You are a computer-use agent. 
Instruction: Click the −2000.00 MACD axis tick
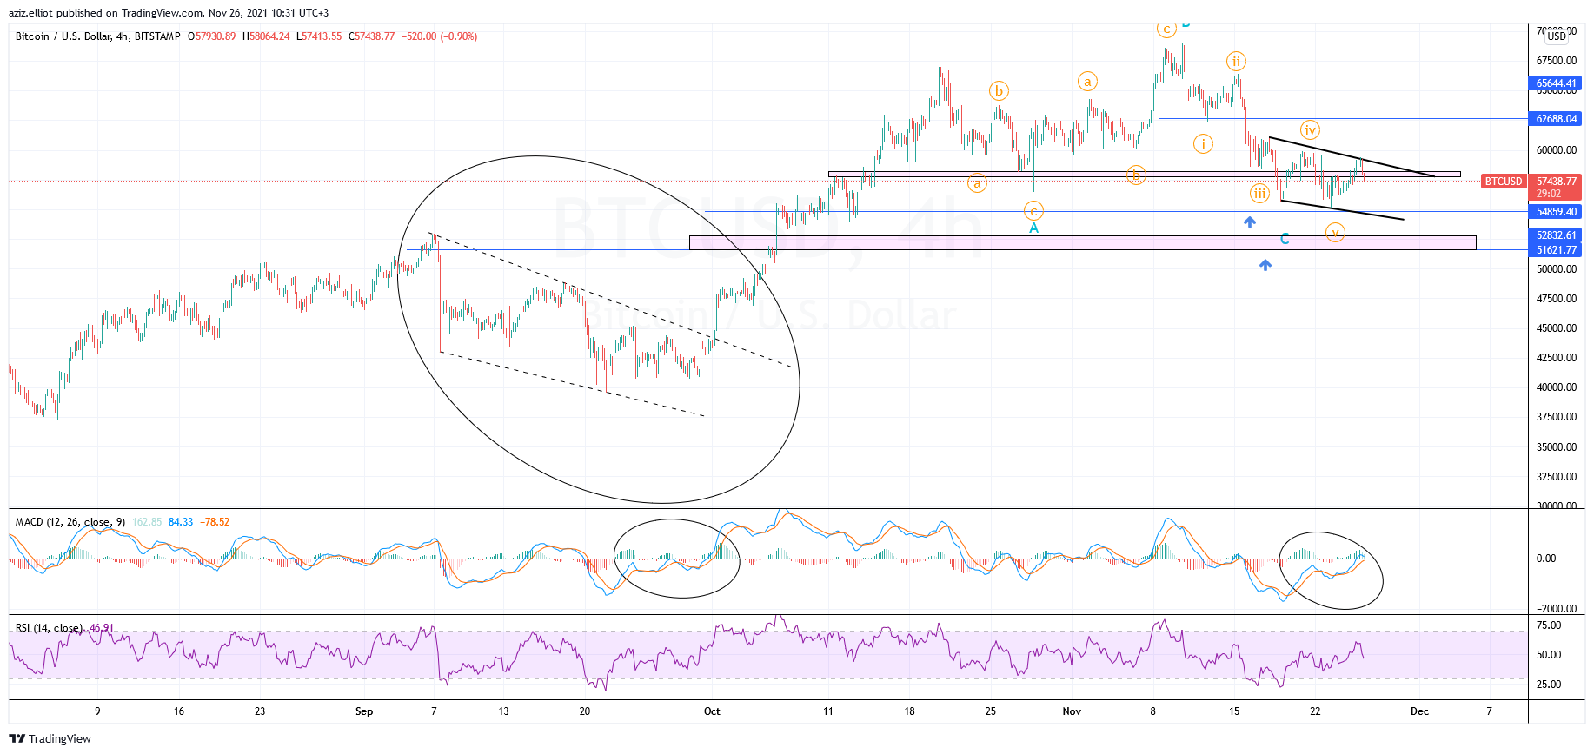click(1555, 609)
